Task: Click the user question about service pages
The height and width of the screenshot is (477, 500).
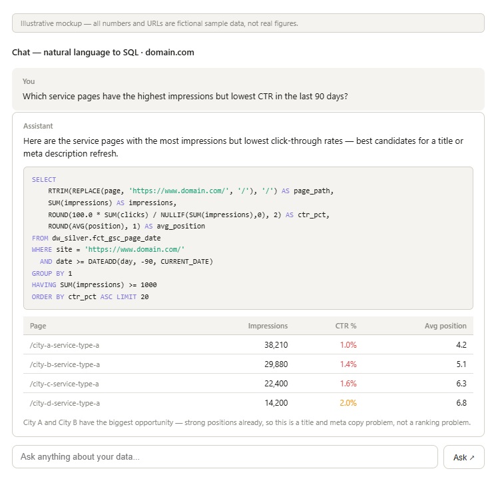Action: click(185, 97)
